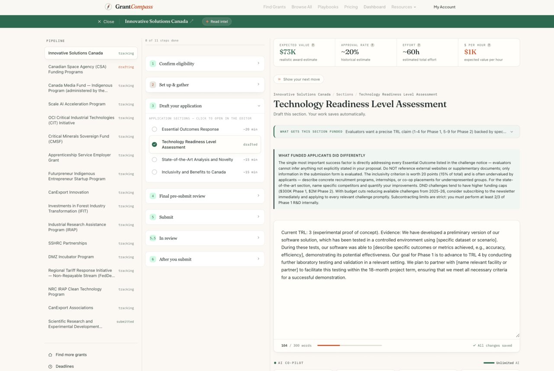Click into the TRL assessment text editor
554x371 pixels.
click(397, 280)
